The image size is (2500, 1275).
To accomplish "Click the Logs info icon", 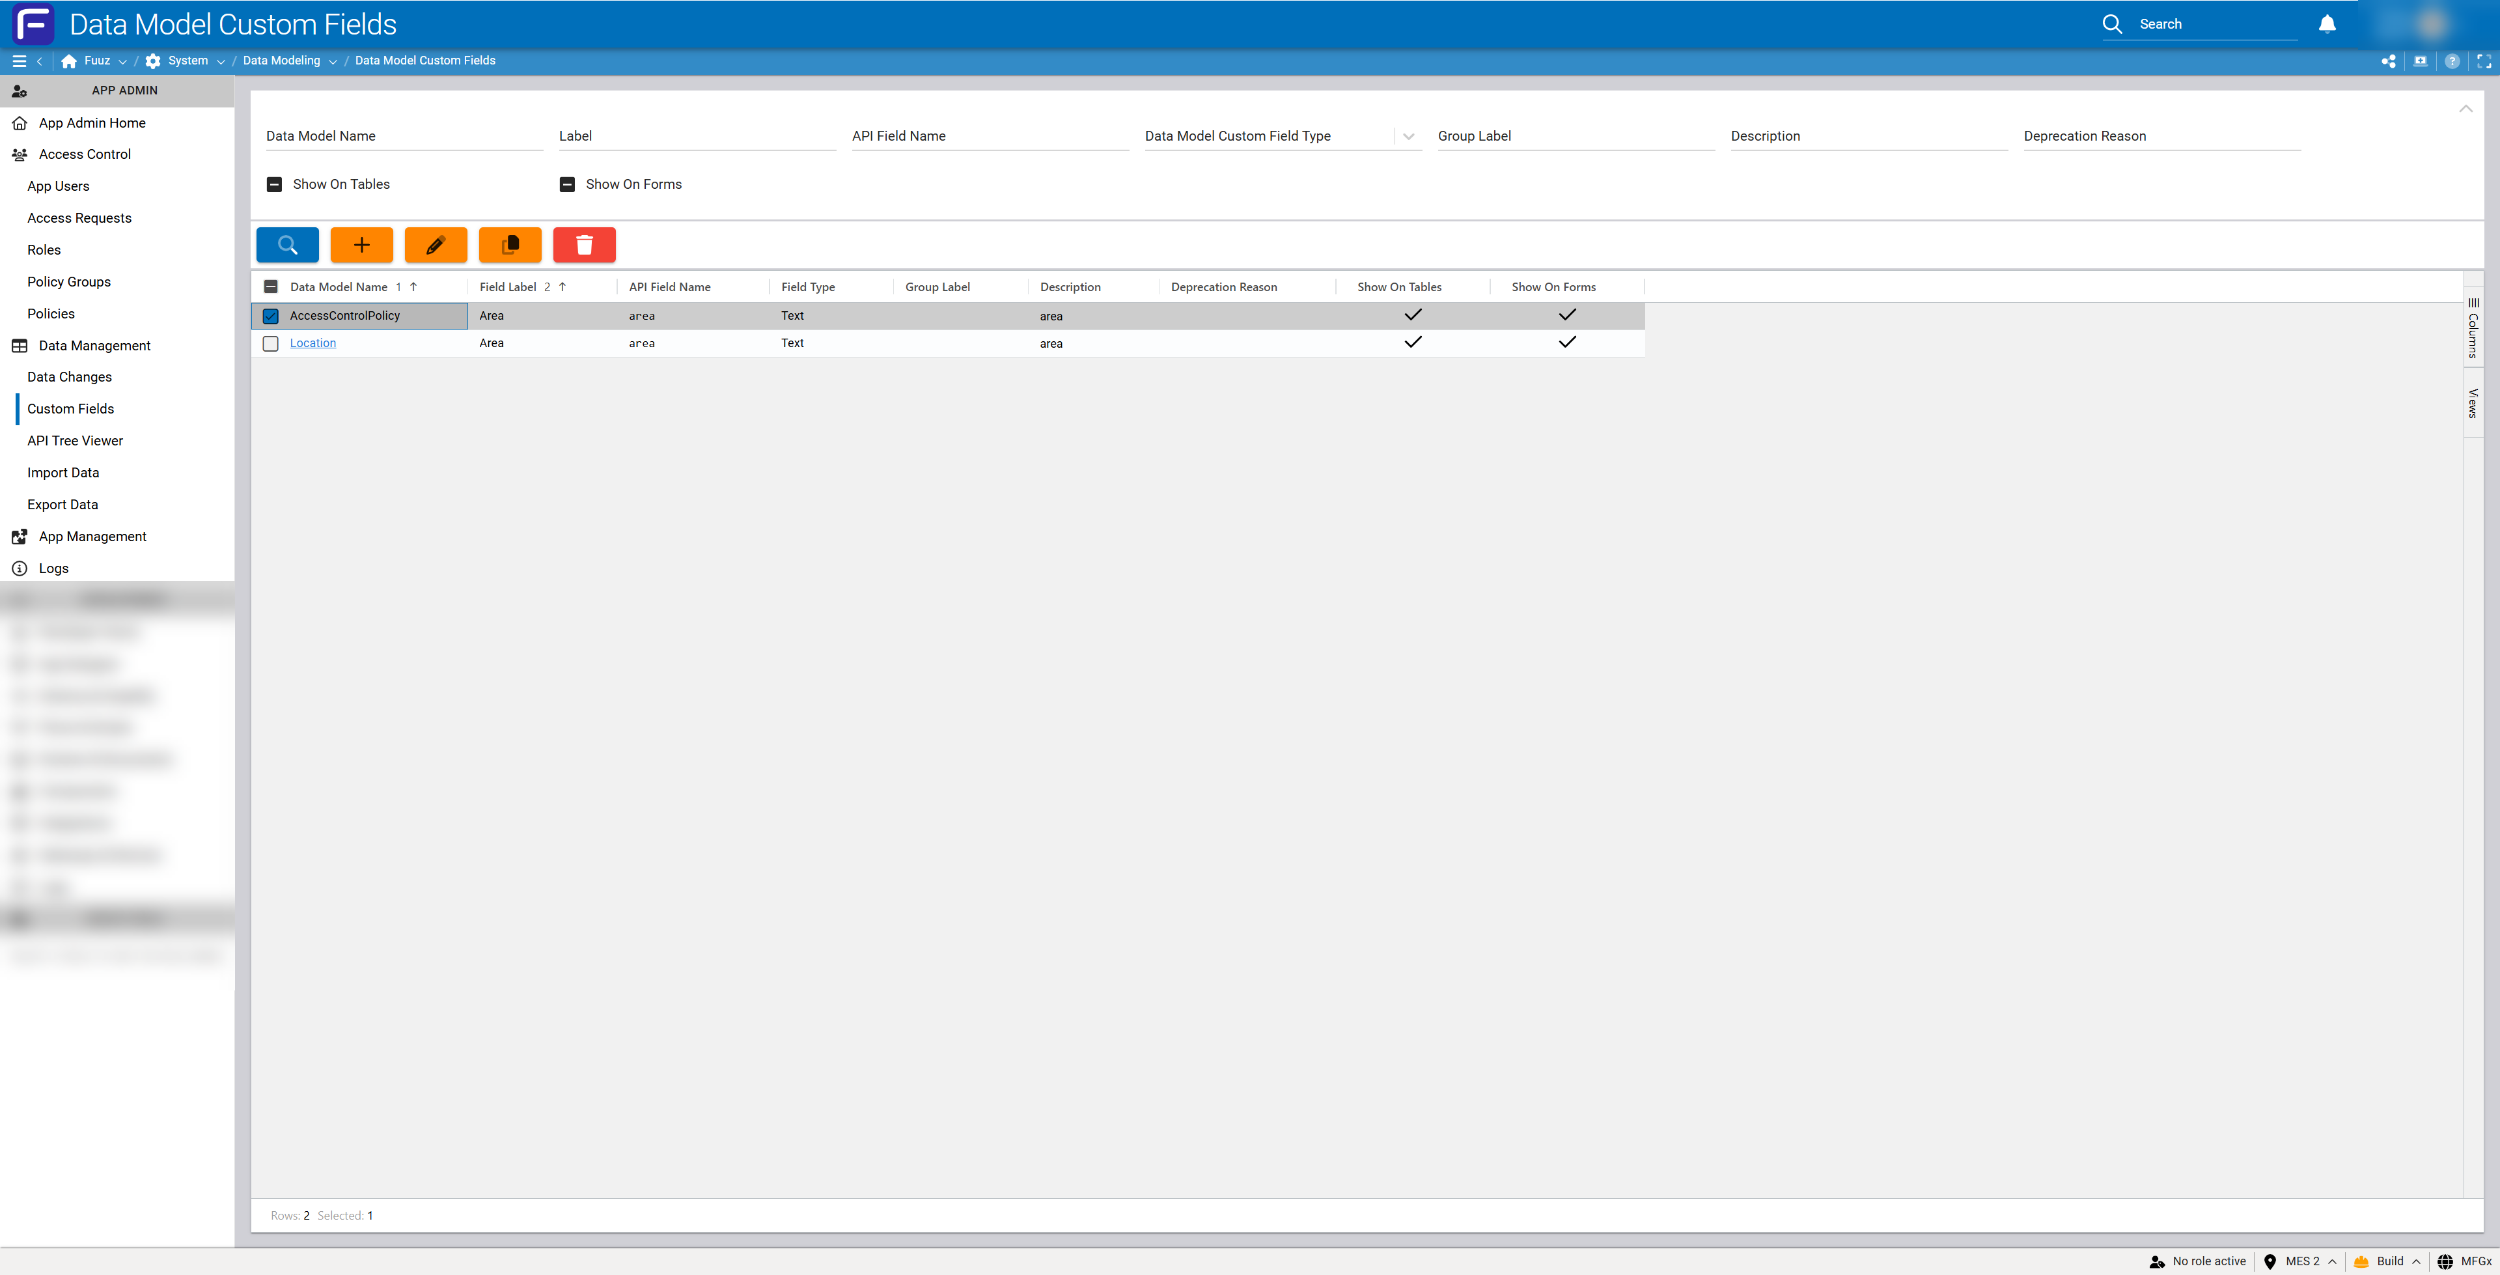I will (20, 568).
